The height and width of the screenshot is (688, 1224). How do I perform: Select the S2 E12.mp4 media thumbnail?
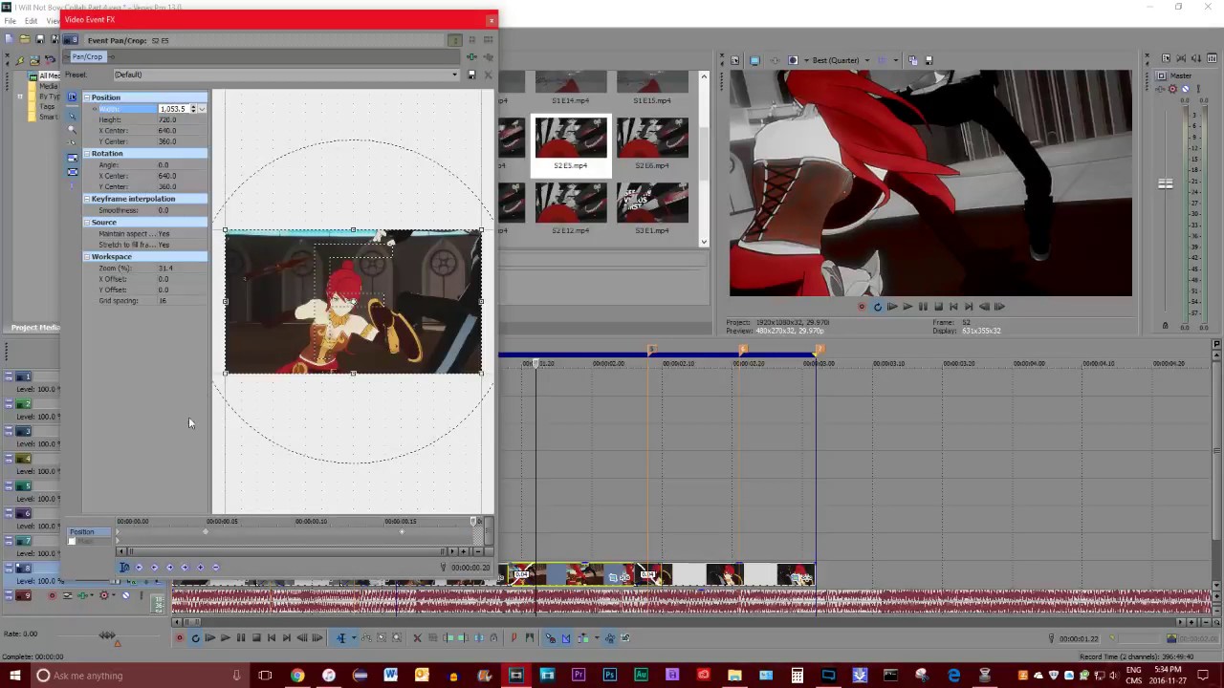coord(570,208)
